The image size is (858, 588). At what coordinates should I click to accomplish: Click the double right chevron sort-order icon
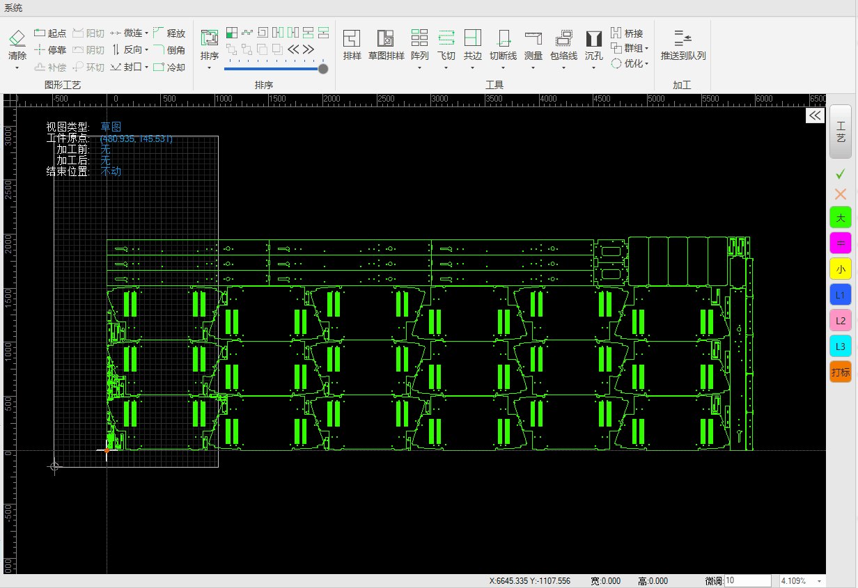(x=309, y=49)
